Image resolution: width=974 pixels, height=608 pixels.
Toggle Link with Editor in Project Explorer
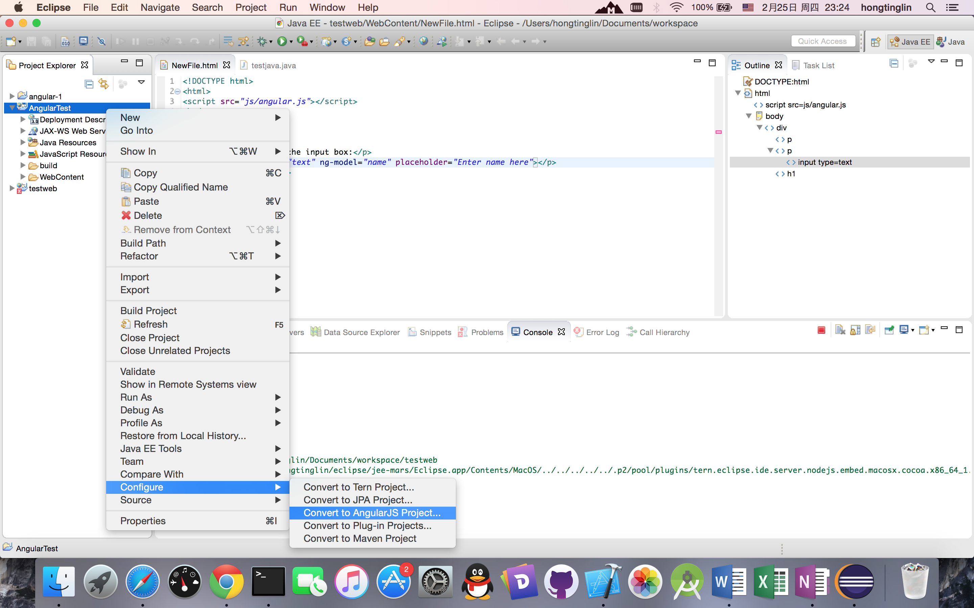(104, 84)
